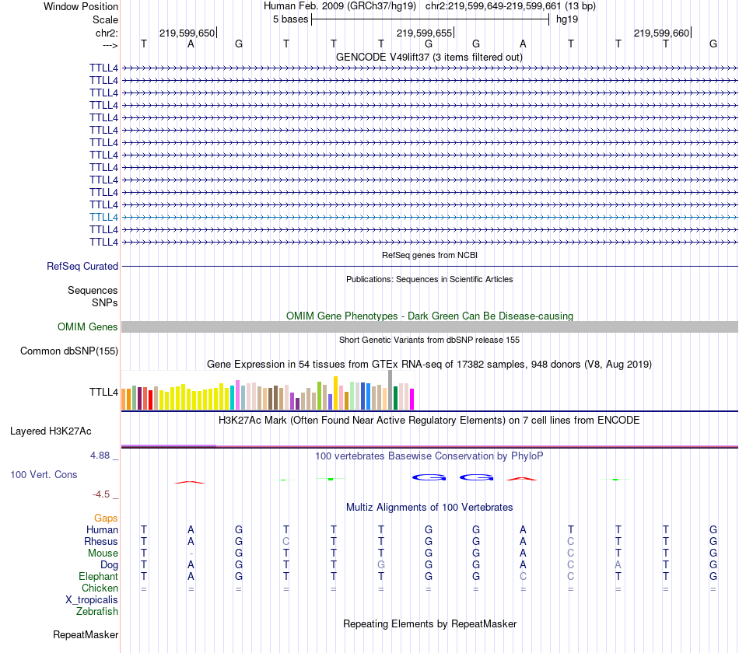Open the H3K27Ac Mark track title
The width and height of the screenshot is (739, 653).
tap(429, 421)
